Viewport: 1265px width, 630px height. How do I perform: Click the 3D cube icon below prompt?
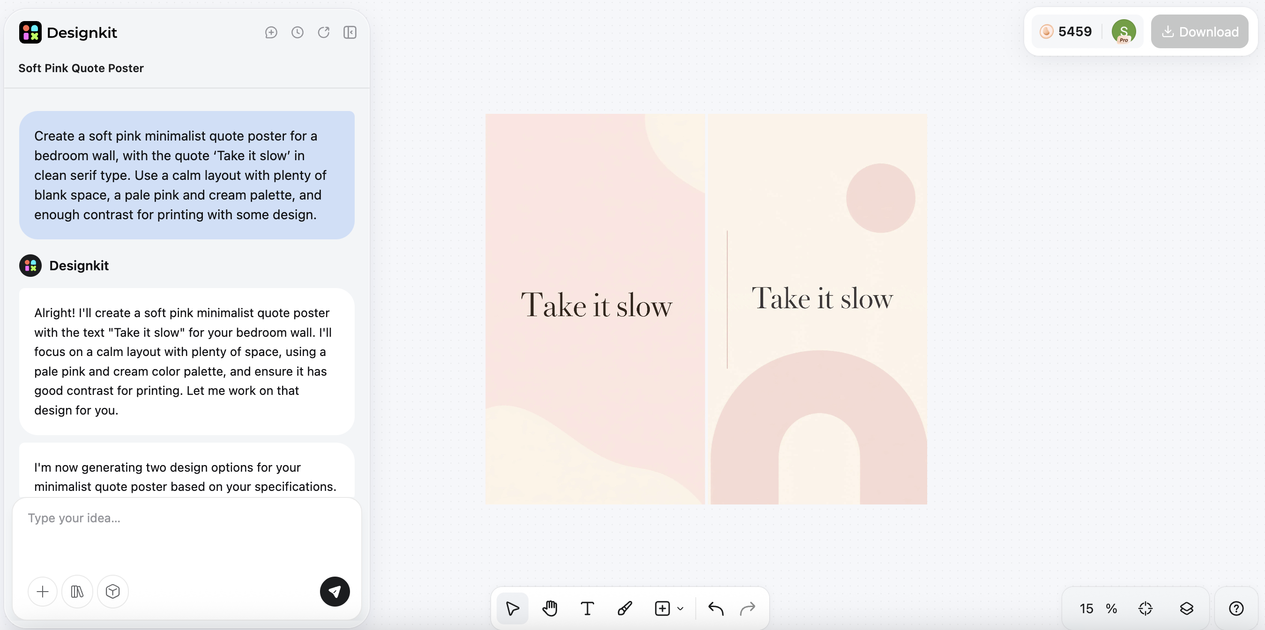coord(112,591)
